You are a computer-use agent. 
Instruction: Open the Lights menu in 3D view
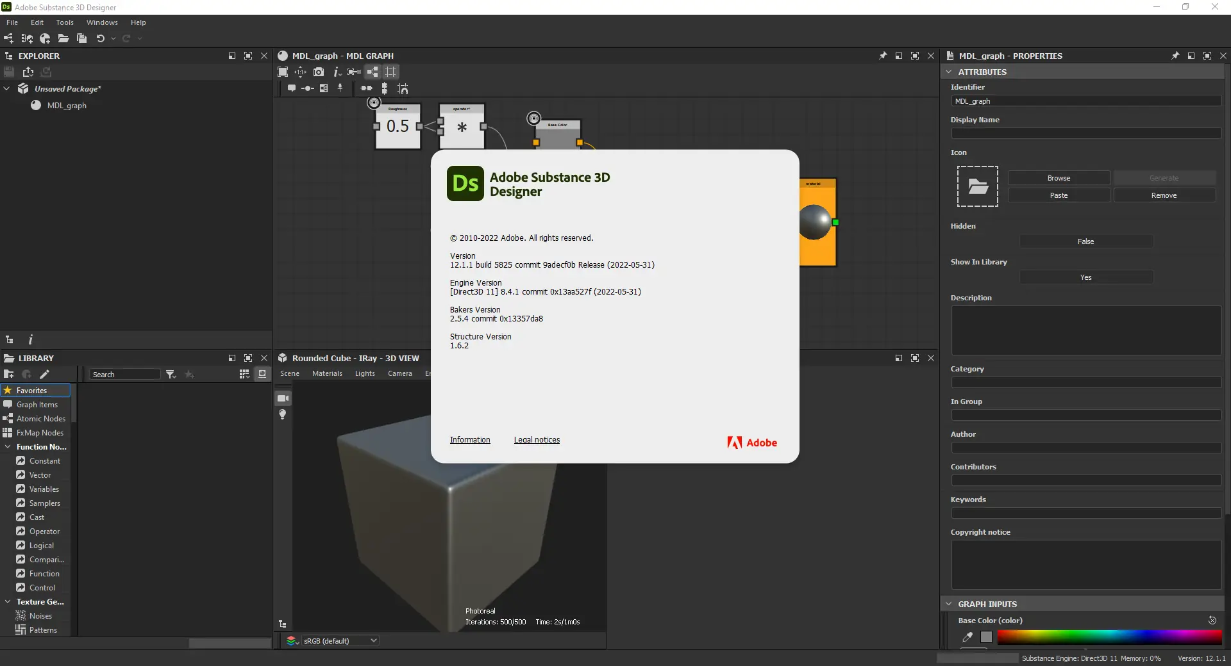coord(365,373)
